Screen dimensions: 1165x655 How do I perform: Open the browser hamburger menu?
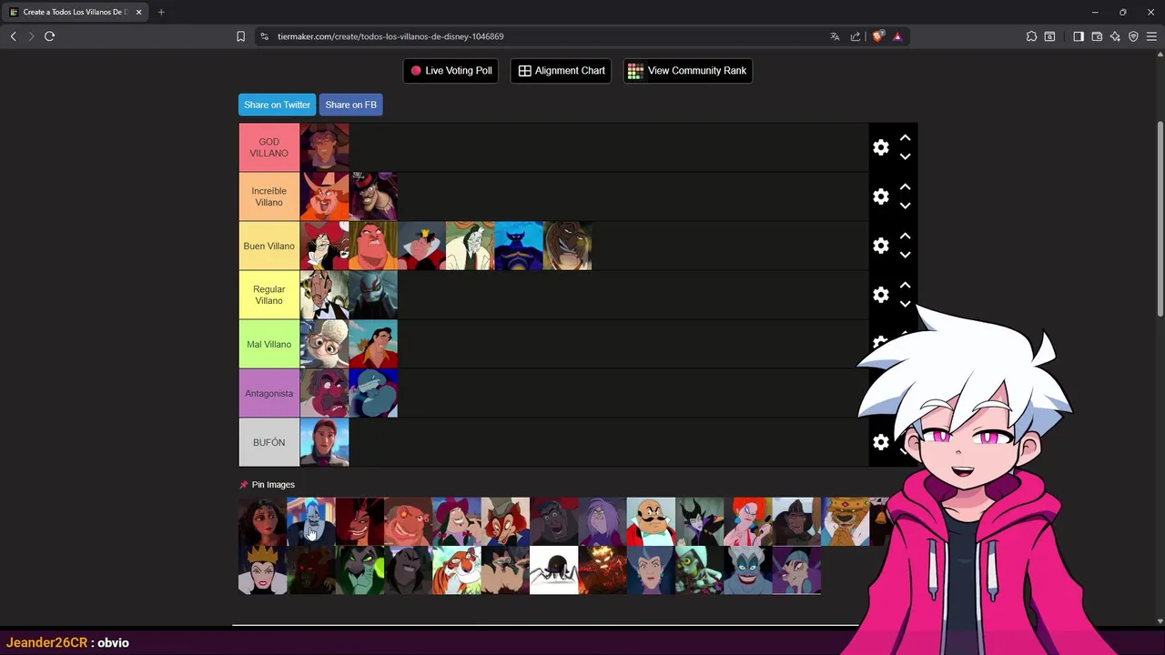click(x=1151, y=36)
